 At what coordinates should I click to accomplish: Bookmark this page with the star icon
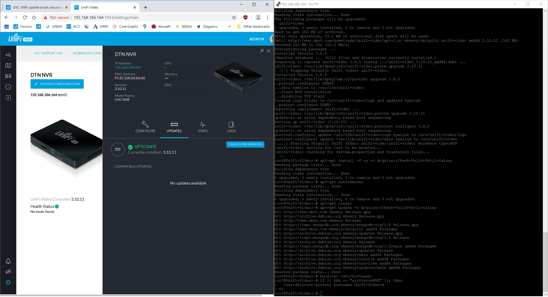point(234,18)
